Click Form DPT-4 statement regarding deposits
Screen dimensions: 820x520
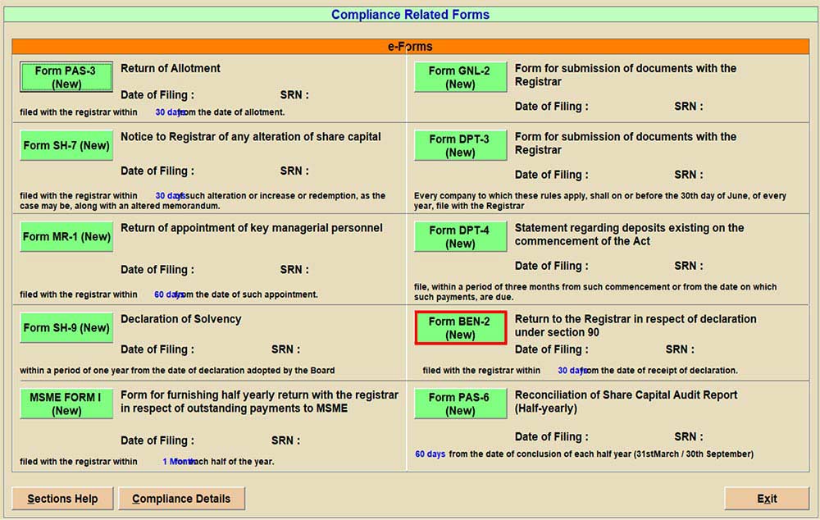460,236
